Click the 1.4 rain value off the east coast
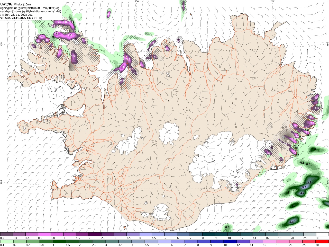Image resolution: width=329 pixels, height=247 pixels. point(314,149)
